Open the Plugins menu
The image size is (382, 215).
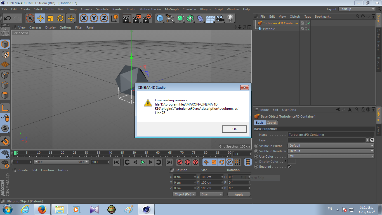(206, 9)
